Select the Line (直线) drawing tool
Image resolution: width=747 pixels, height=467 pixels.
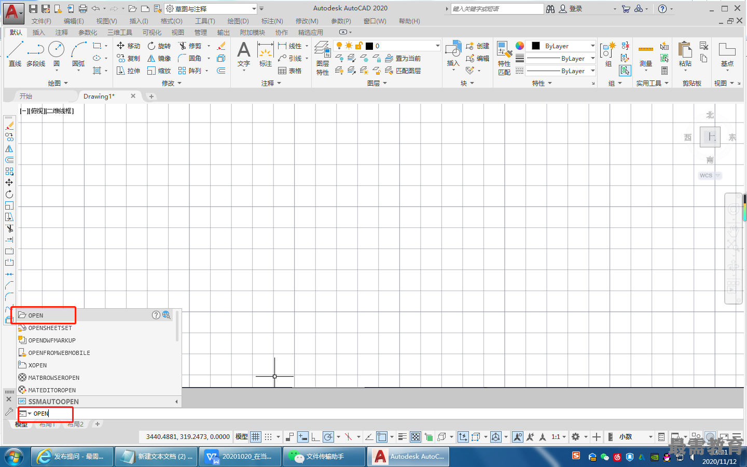click(15, 54)
